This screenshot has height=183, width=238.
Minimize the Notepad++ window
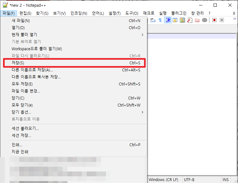click(x=201, y=5)
